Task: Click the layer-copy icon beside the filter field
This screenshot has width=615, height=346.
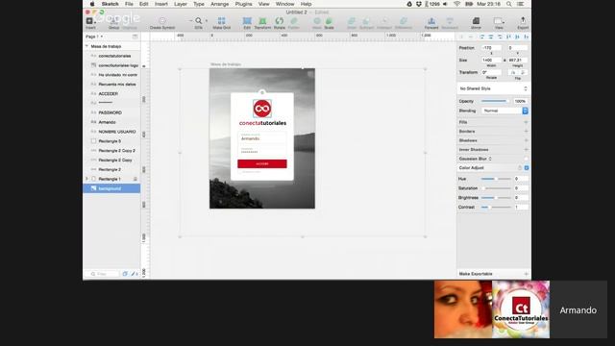Action: coord(125,274)
